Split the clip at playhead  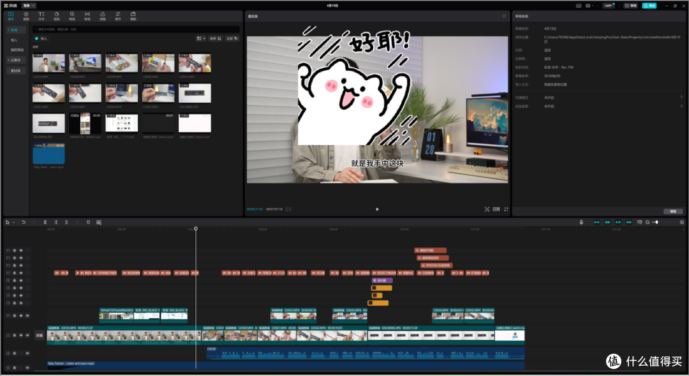pyautogui.click(x=45, y=222)
